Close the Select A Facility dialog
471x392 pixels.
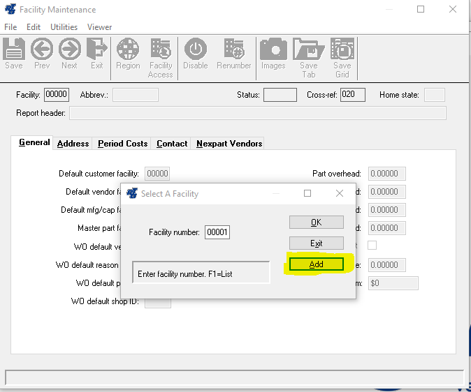[340, 193]
